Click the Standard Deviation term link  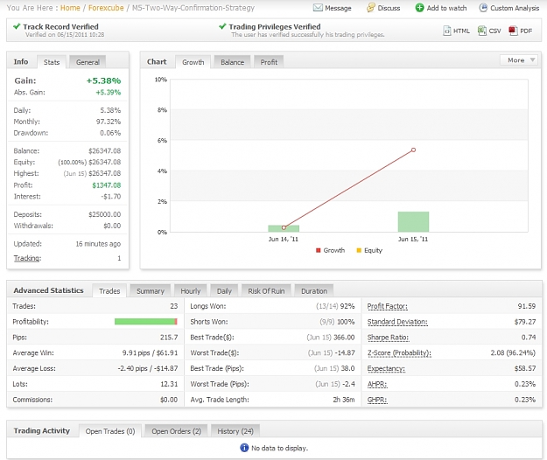(397, 322)
